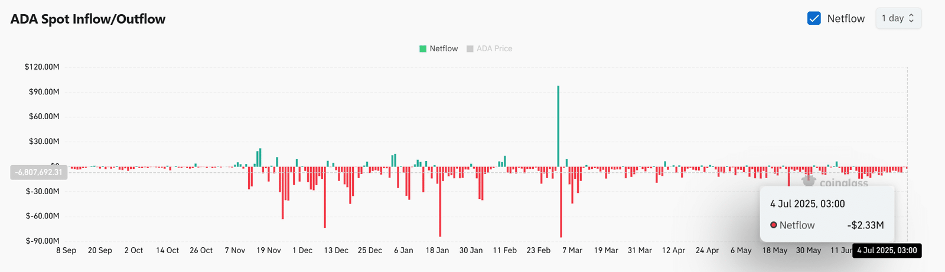Click the 18 Jan x-axis label
The height and width of the screenshot is (272, 945).
pos(437,250)
